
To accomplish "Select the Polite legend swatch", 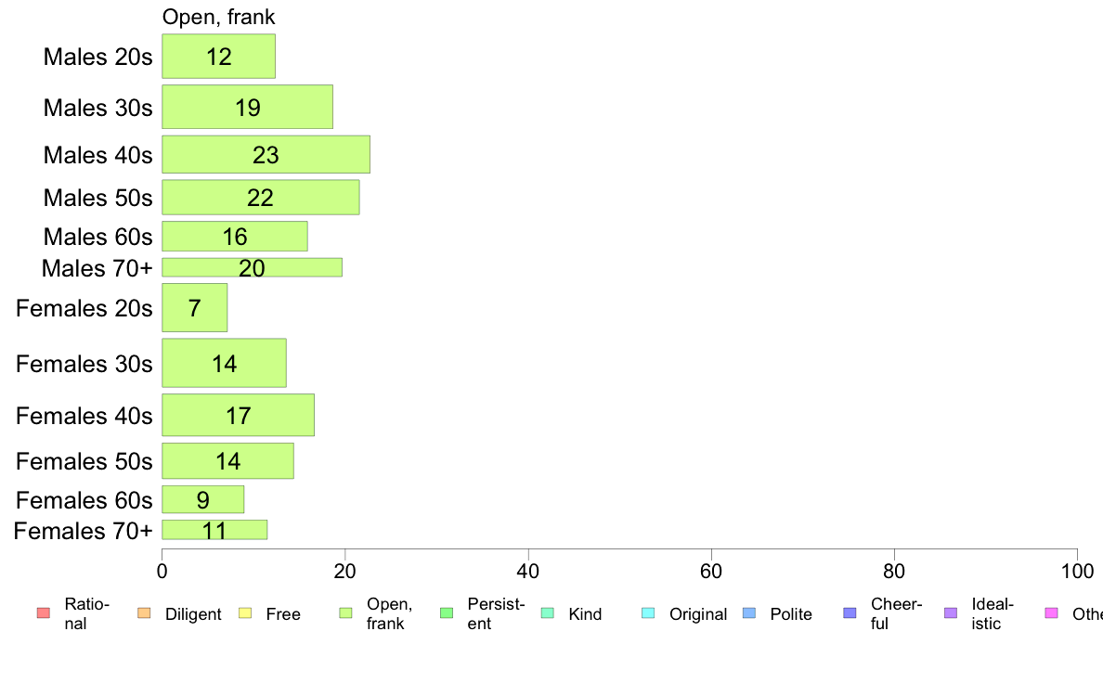I will click(x=749, y=613).
